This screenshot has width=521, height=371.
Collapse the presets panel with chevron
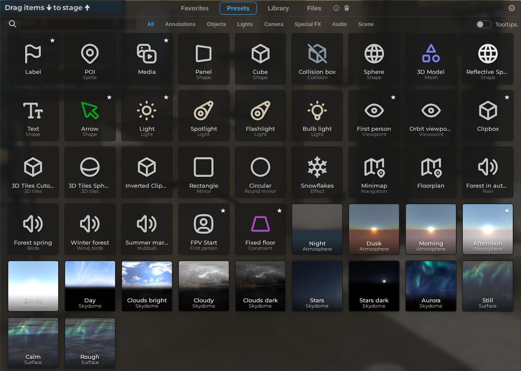[x=511, y=8]
